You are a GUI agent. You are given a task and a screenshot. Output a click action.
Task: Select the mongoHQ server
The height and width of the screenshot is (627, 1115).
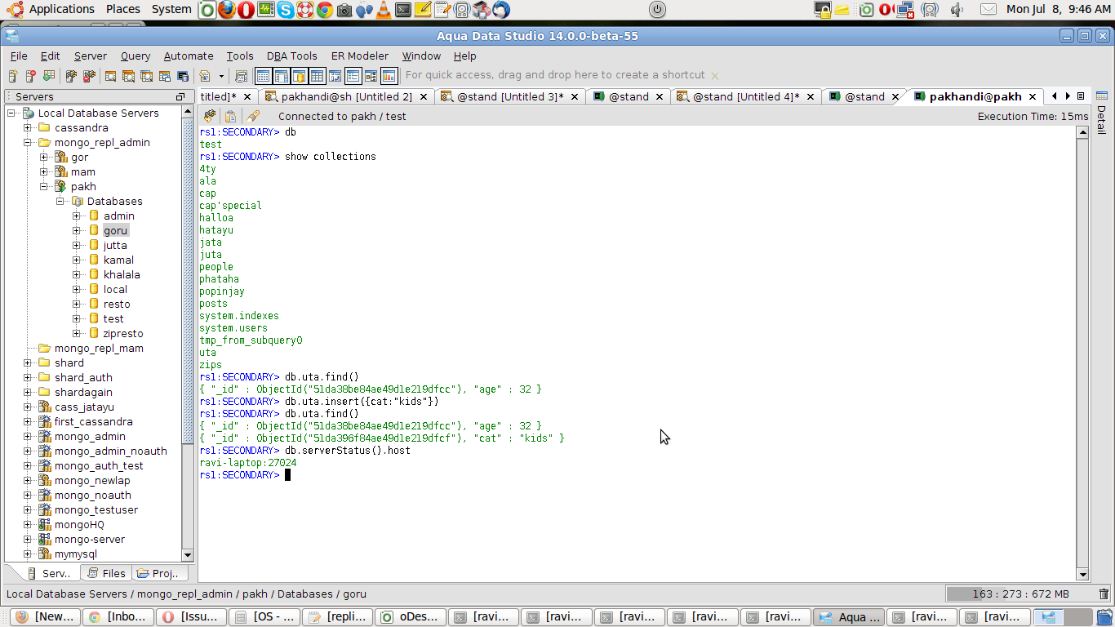(x=79, y=525)
